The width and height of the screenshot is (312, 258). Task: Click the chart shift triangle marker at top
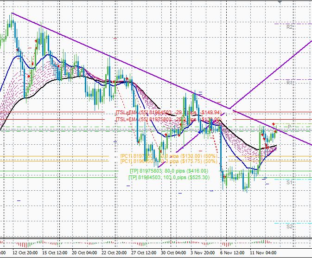[x=280, y=2]
